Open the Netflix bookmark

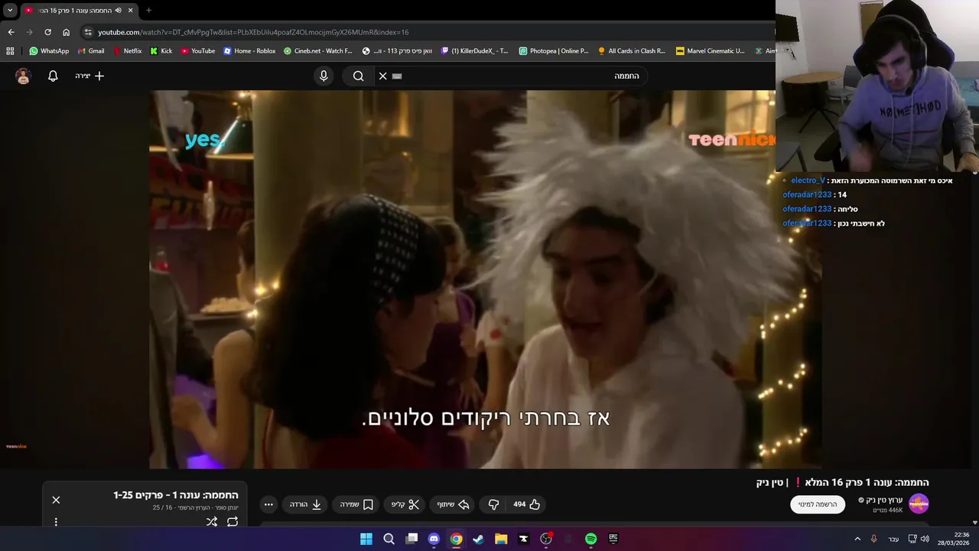click(x=127, y=51)
